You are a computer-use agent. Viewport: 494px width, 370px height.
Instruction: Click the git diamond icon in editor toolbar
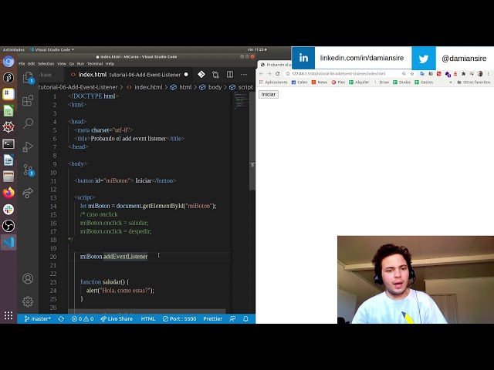click(x=201, y=75)
